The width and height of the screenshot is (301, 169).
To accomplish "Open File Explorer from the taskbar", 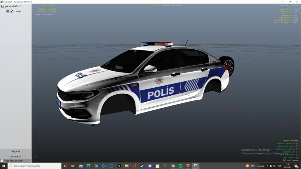I will point(127,166).
